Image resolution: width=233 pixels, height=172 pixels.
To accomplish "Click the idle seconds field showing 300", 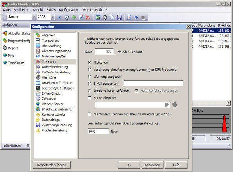I will pyautogui.click(x=104, y=52).
